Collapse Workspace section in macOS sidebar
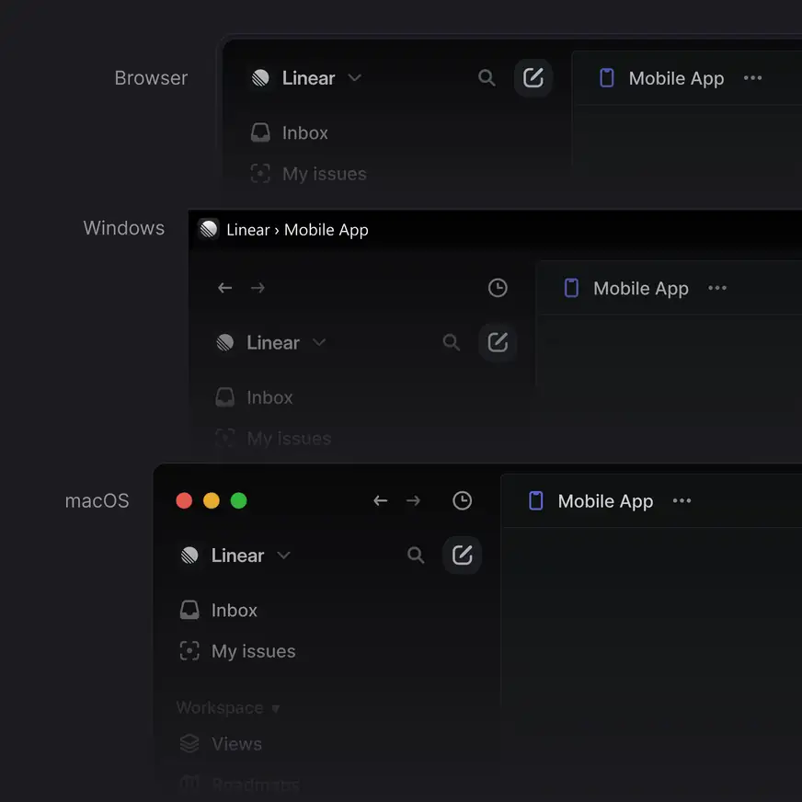 click(x=228, y=708)
